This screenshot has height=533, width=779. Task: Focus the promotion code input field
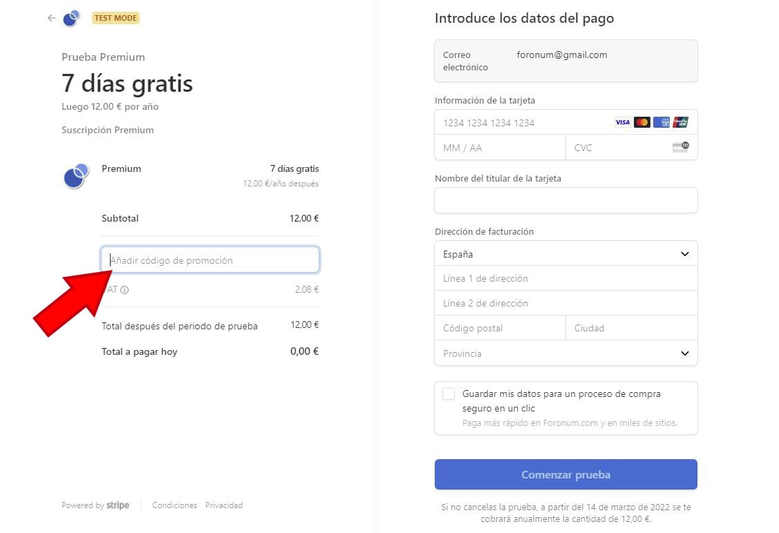coord(210,260)
